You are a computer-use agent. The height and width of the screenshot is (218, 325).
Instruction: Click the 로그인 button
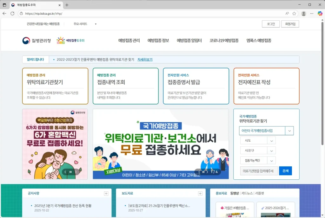[271, 24]
